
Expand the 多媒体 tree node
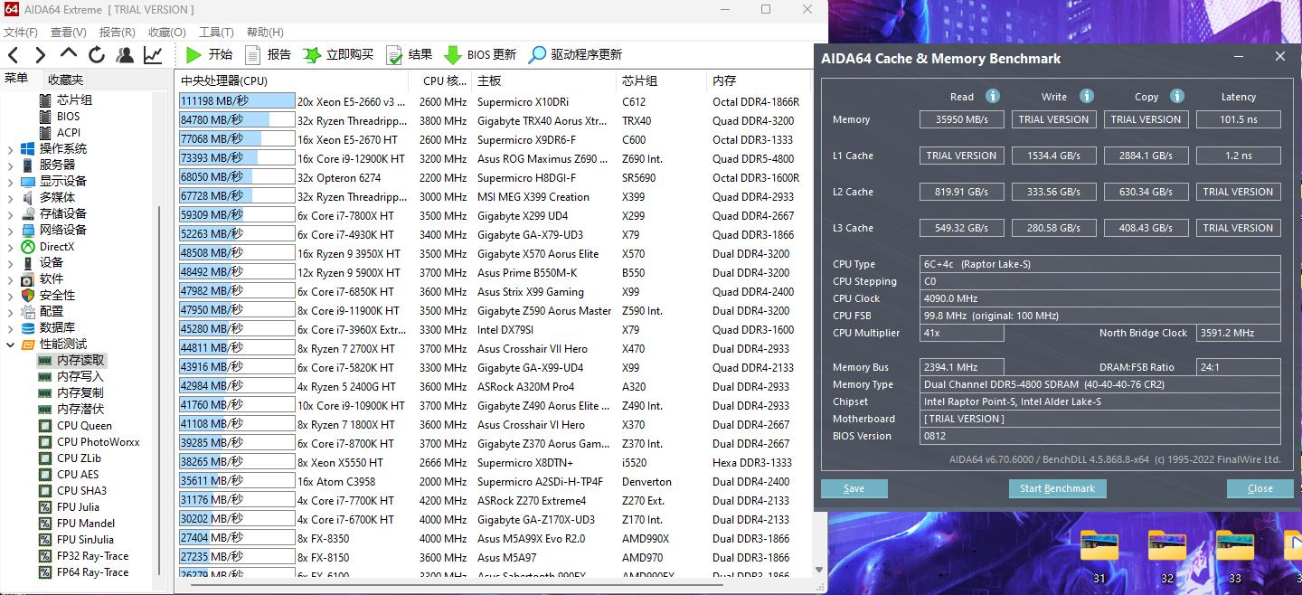(x=10, y=197)
